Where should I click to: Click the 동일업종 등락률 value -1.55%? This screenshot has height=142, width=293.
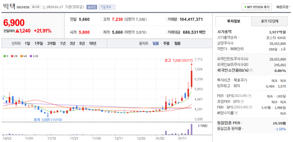click(x=280, y=129)
